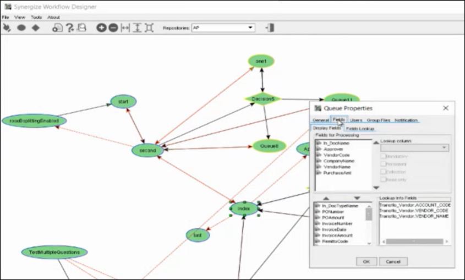Click the fit width icon
465x280 pixels.
125,28
